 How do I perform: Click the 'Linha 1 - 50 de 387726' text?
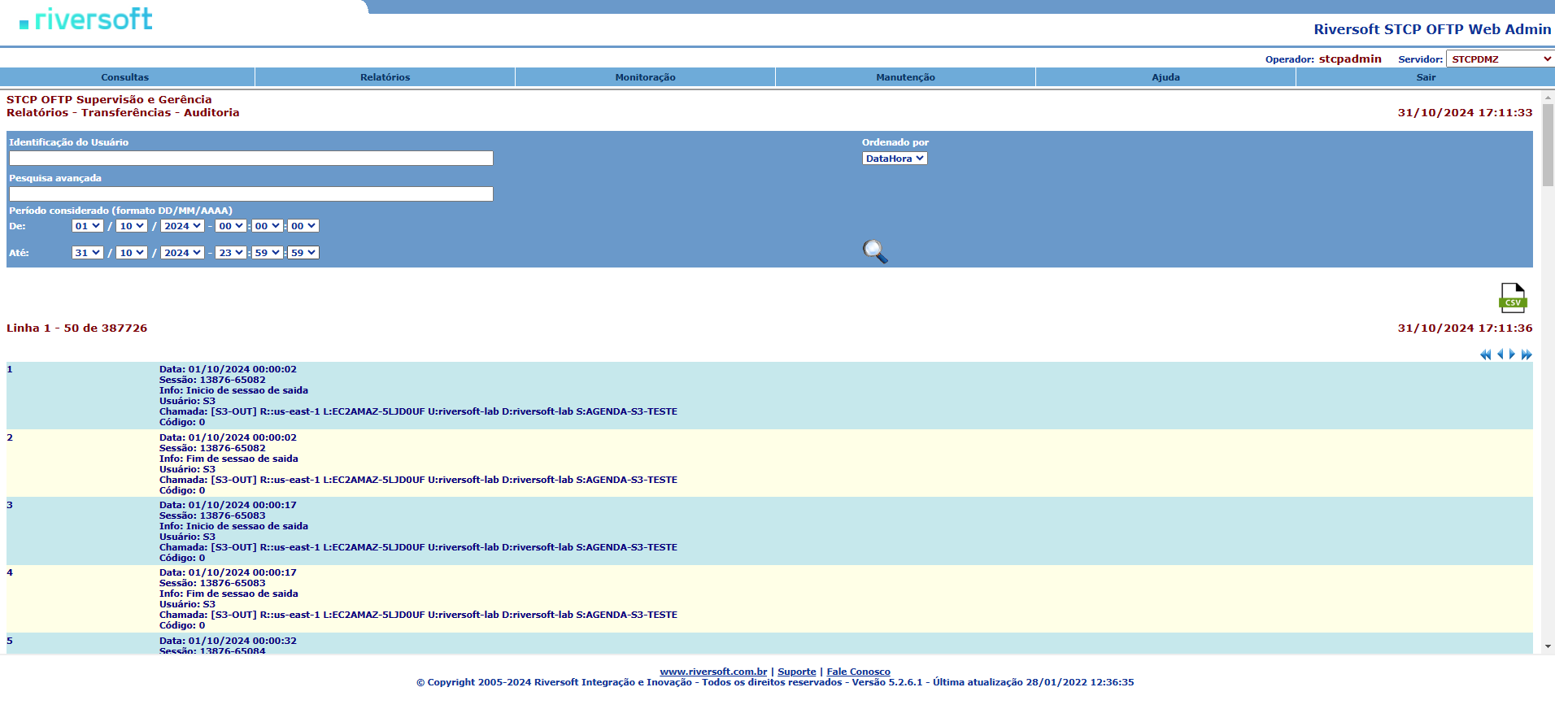(77, 328)
